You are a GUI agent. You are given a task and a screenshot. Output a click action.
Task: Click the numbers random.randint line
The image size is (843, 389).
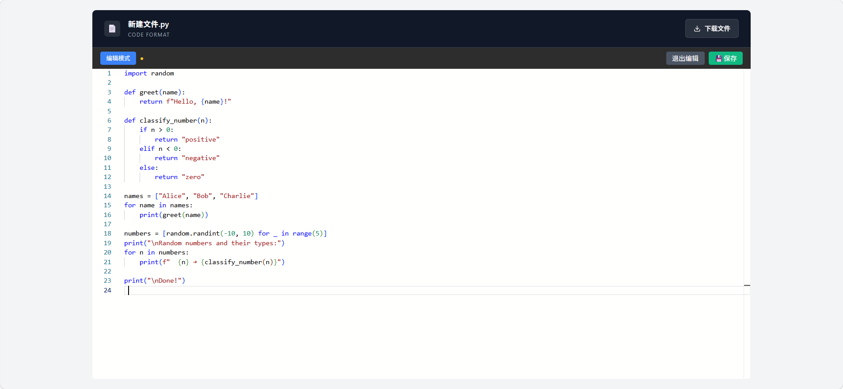pyautogui.click(x=225, y=233)
